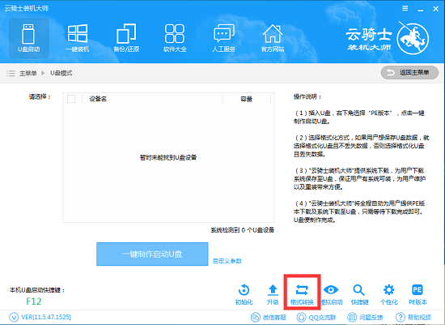The width and height of the screenshot is (445, 325).
Task: Click the 暂时未能找到U盘设备 message
Action: pos(168,157)
